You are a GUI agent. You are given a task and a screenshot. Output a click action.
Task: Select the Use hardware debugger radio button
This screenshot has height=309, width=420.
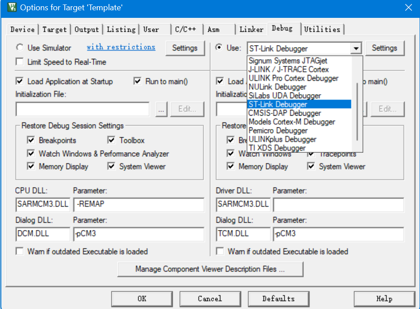[x=219, y=47]
